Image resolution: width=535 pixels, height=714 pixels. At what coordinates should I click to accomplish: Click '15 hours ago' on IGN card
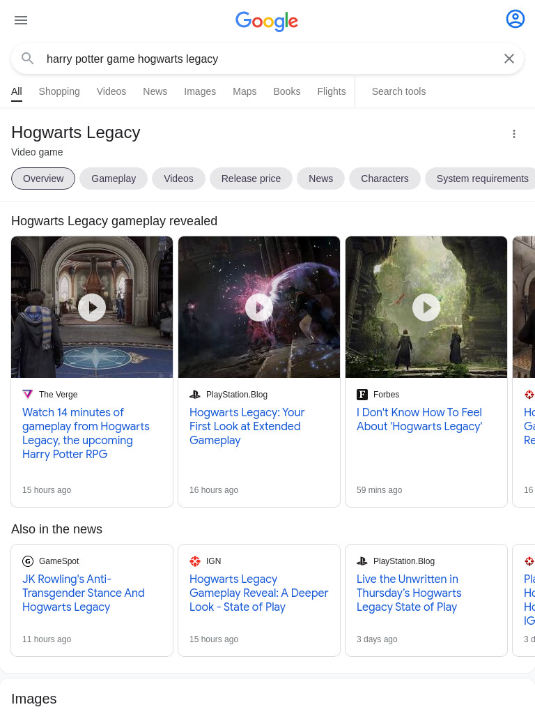(214, 639)
